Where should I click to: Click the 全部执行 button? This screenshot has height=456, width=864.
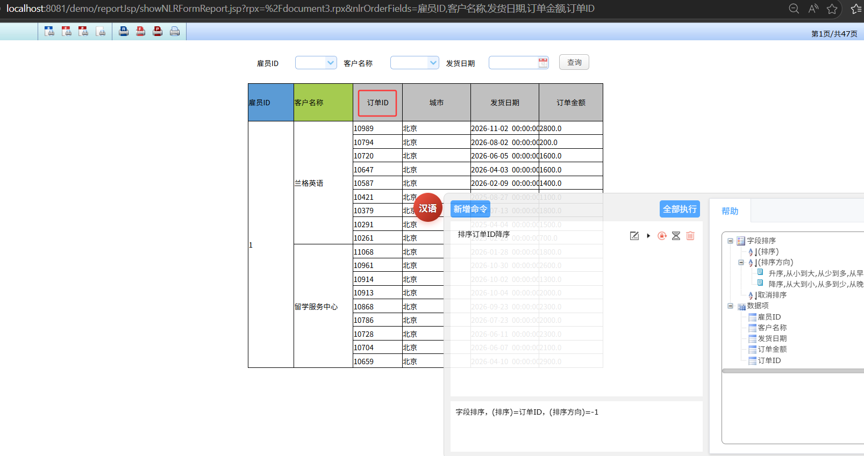680,209
